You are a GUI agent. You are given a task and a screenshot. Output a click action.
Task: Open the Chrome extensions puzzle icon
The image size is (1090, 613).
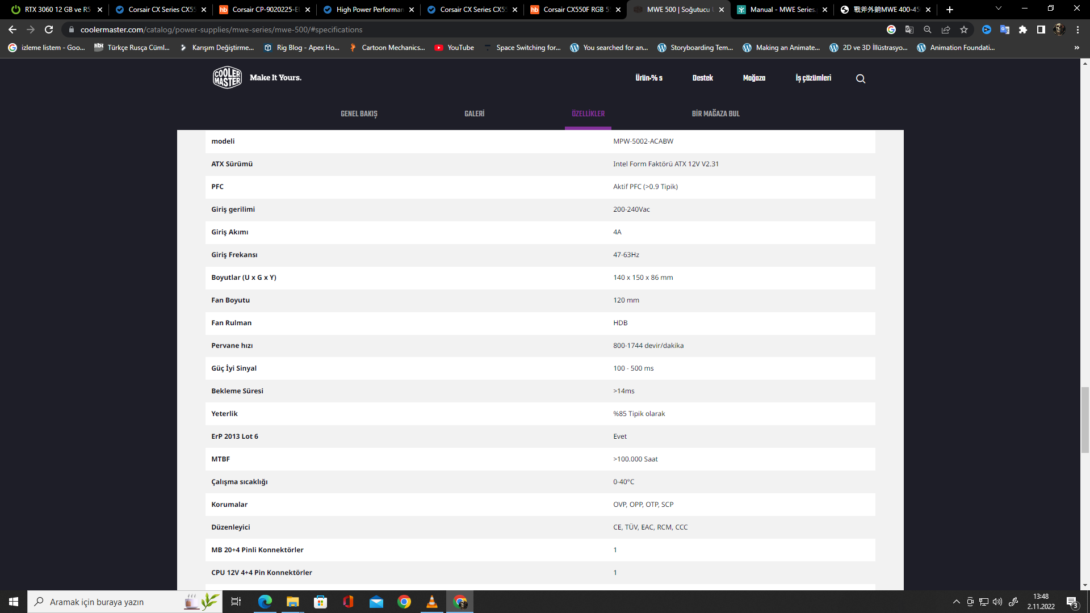1023,30
